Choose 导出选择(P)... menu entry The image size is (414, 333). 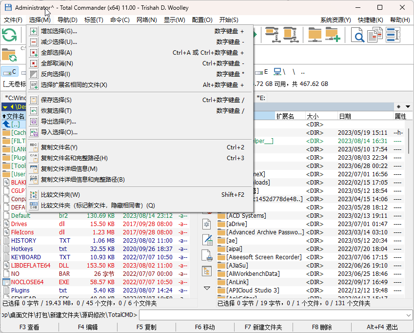[x=140, y=122]
